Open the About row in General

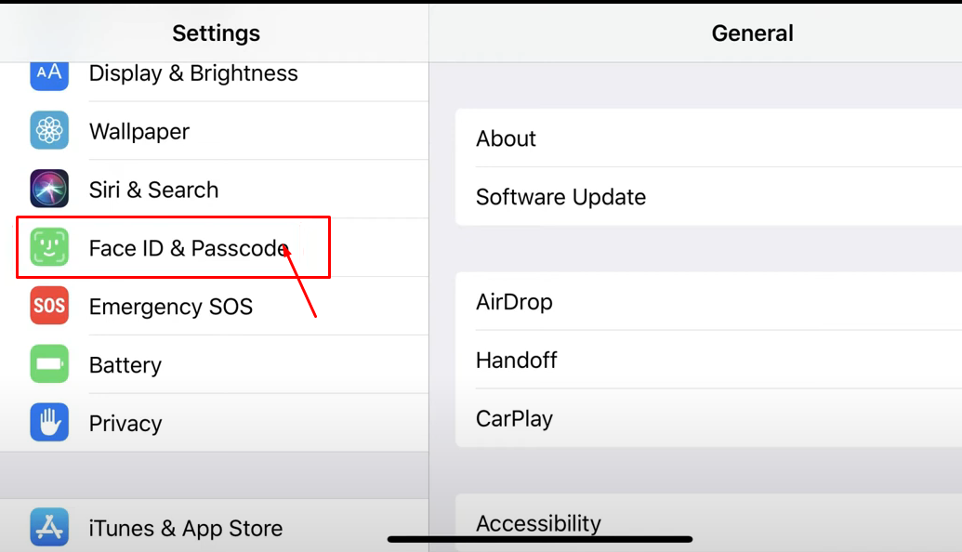(x=708, y=138)
